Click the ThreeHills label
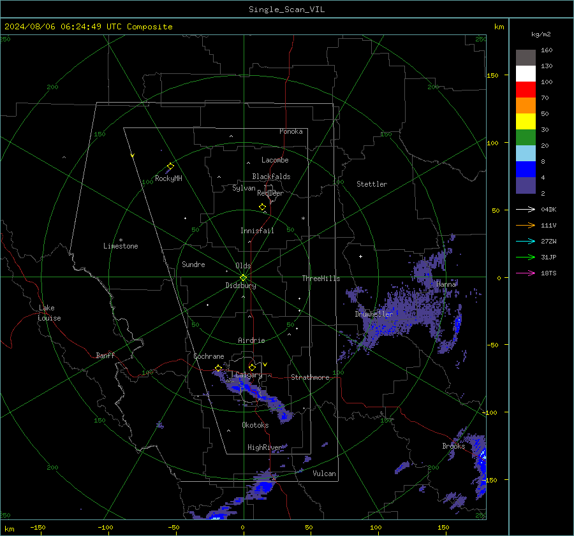The image size is (574, 536). (321, 279)
